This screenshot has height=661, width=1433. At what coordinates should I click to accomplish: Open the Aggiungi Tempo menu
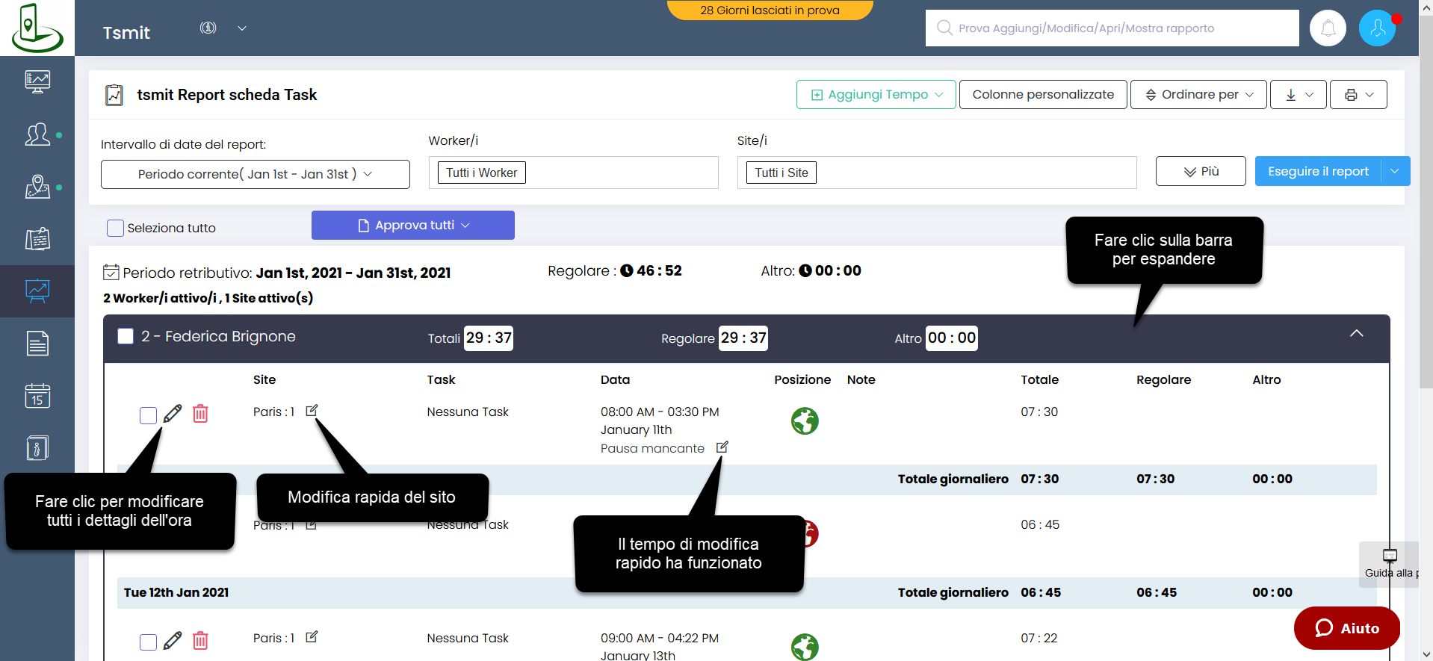[x=876, y=95]
